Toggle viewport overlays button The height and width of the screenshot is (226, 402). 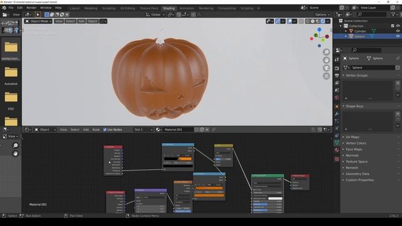290,21
